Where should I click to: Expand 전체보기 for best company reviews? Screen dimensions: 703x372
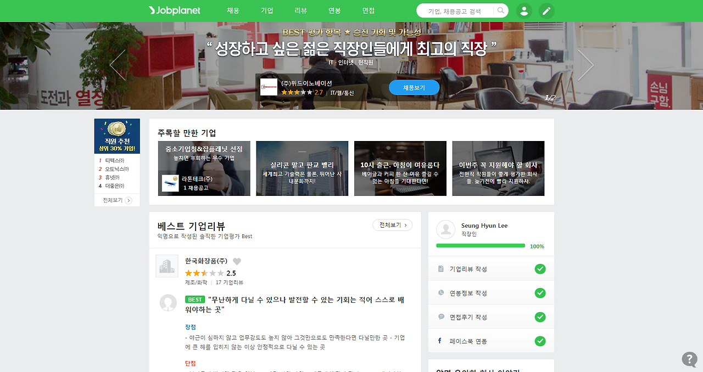click(x=392, y=225)
